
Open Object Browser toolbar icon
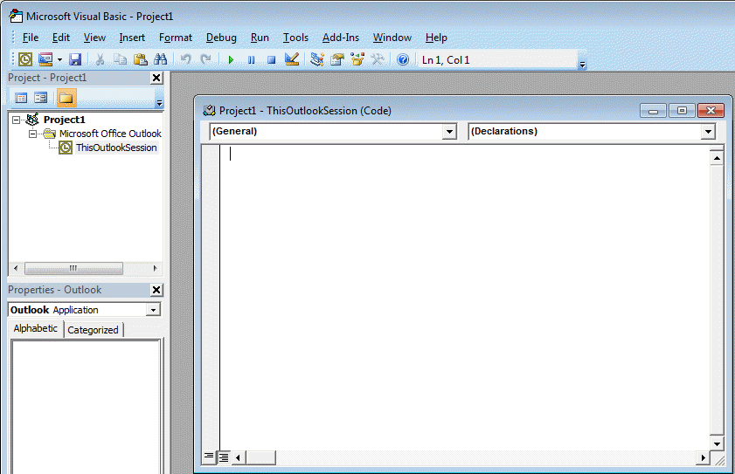click(357, 59)
